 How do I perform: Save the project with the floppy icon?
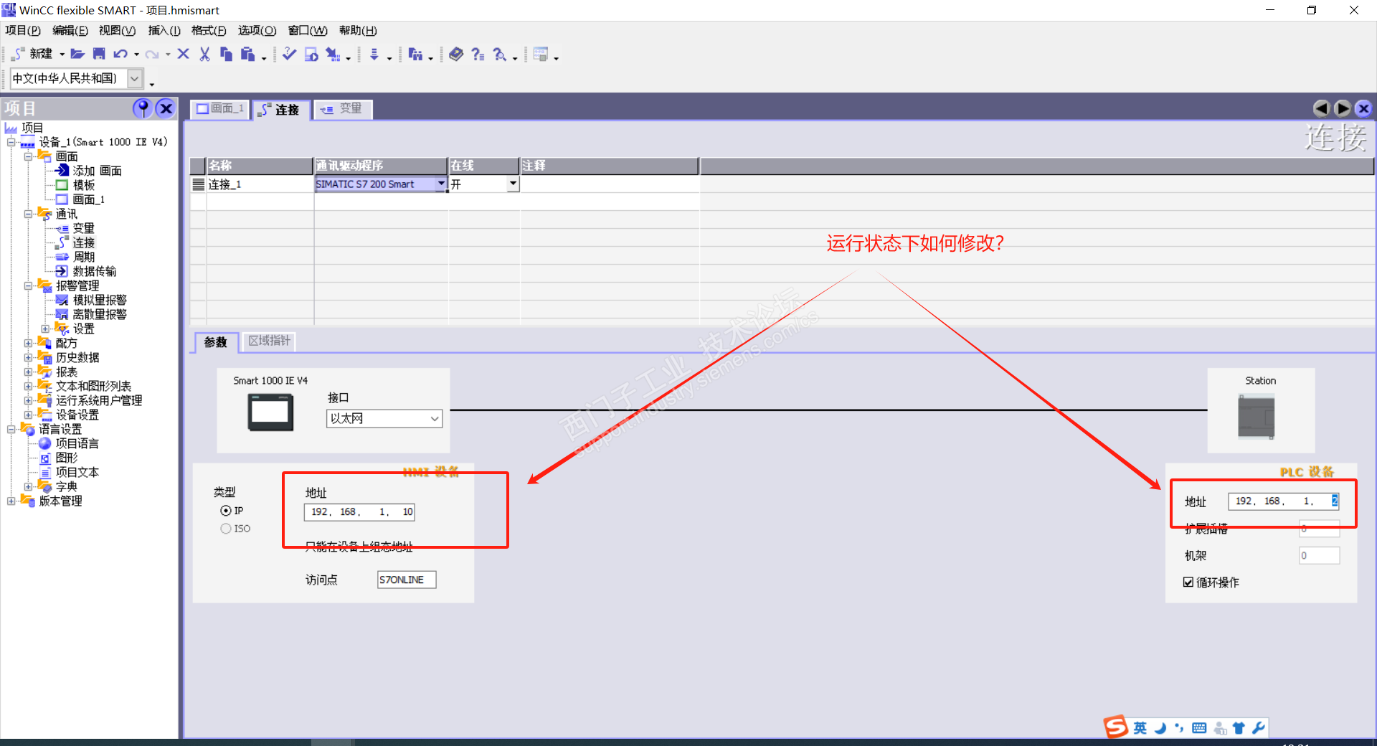click(99, 54)
